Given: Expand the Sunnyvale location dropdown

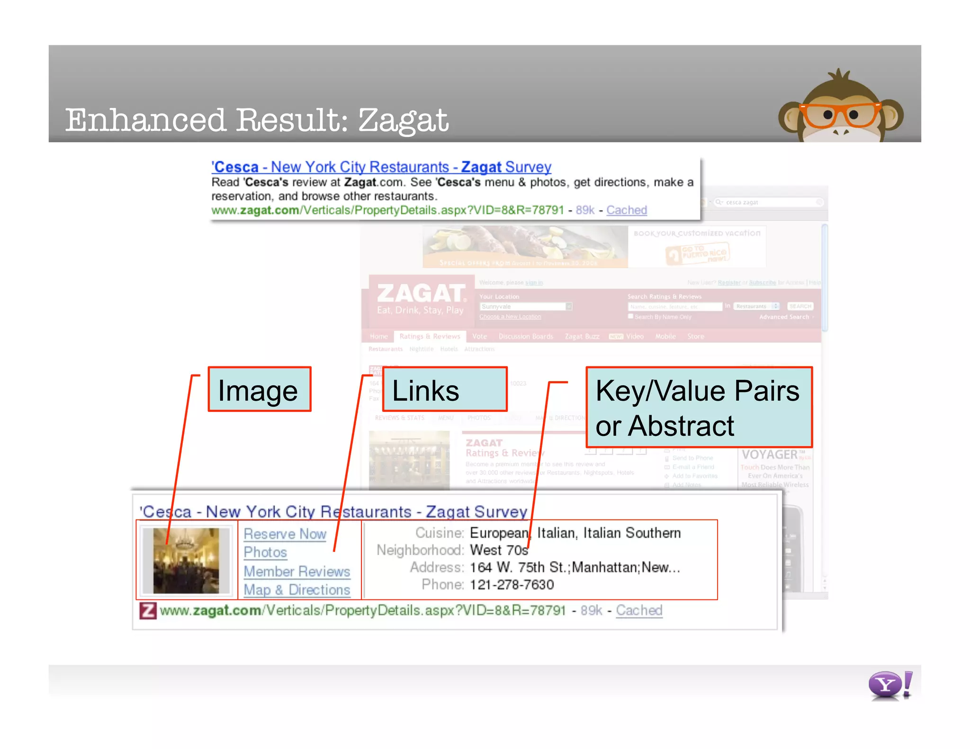Looking at the screenshot, I should coord(569,306).
